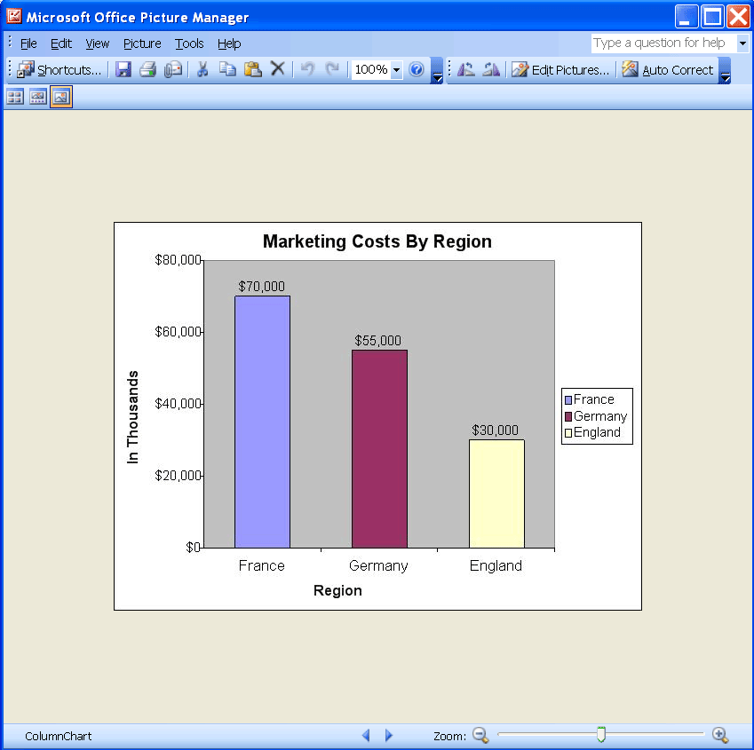
Task: Click the Copy icon
Action: pos(227,69)
